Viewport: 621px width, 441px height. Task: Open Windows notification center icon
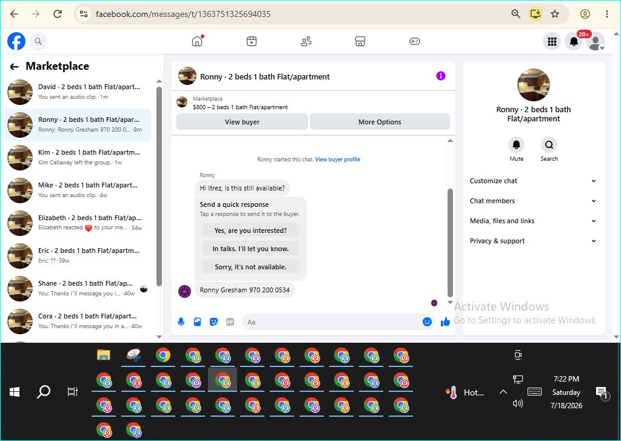[602, 392]
